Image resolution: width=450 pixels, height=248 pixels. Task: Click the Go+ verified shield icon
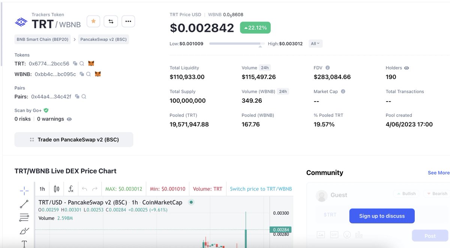pyautogui.click(x=46, y=111)
